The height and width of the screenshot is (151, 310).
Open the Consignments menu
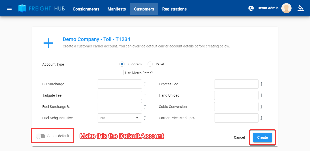click(x=86, y=9)
